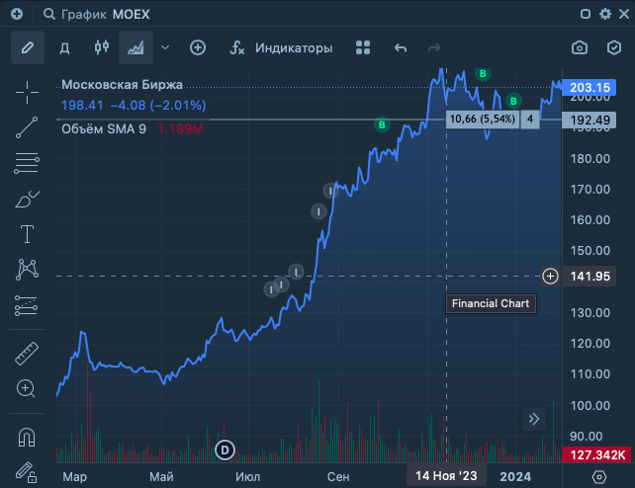Click the Объём SMA 9 indicator label
The image size is (635, 488).
104,129
